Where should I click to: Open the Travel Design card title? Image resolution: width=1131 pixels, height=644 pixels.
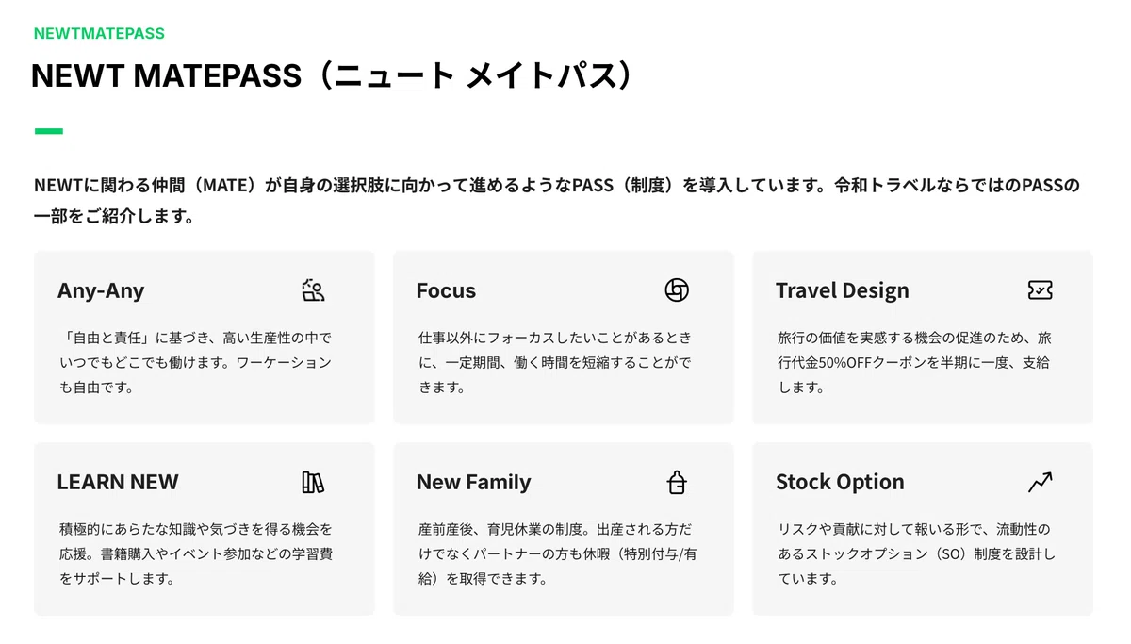pyautogui.click(x=843, y=290)
